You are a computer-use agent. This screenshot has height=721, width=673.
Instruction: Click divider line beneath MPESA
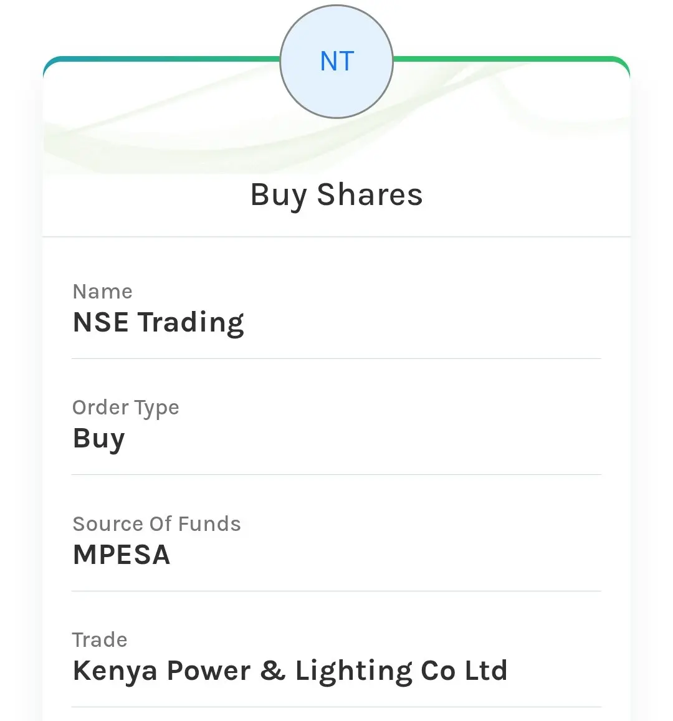point(336,591)
